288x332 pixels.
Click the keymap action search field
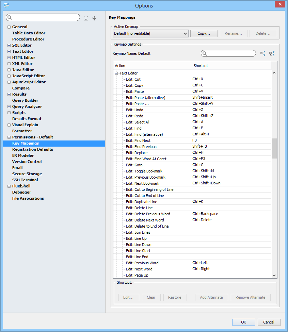[228, 53]
